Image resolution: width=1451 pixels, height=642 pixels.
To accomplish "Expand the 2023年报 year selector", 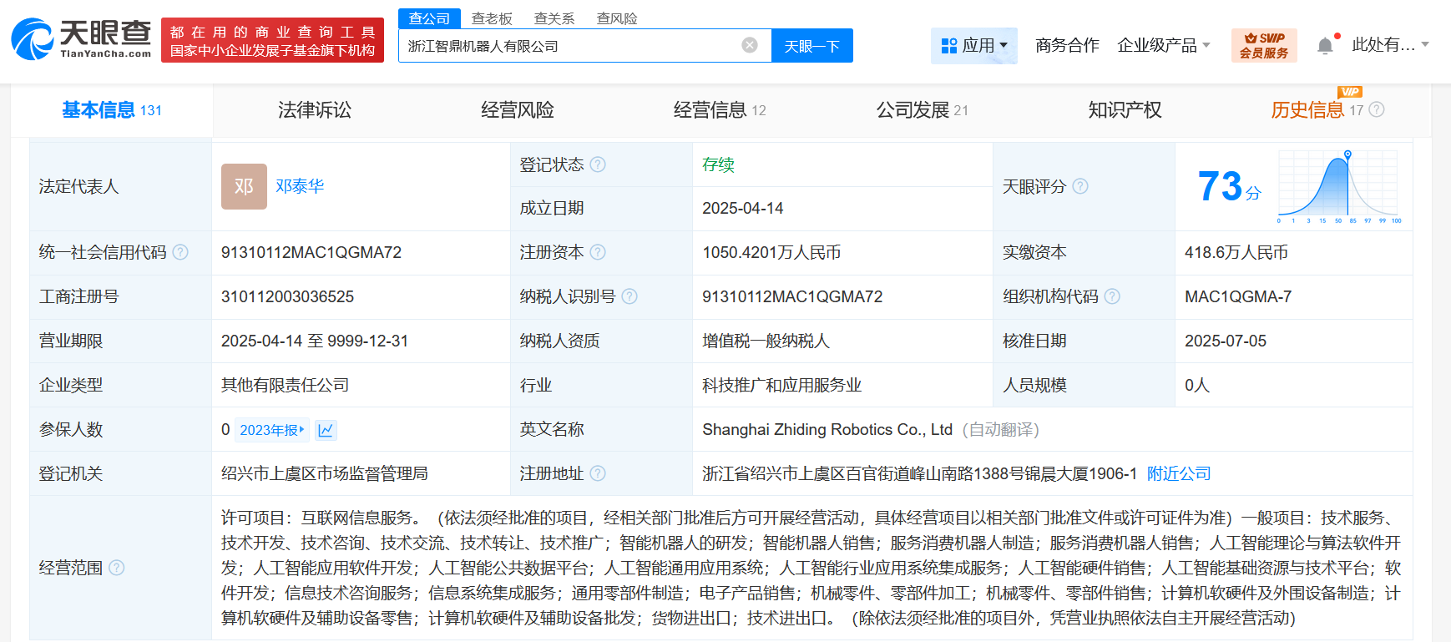I will pos(272,430).
